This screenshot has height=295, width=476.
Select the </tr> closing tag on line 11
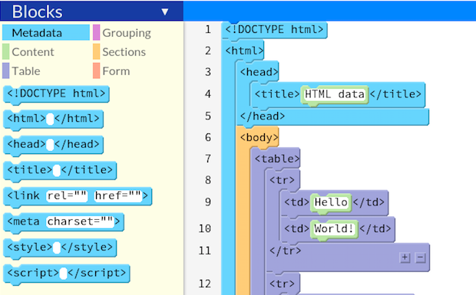[x=285, y=251]
